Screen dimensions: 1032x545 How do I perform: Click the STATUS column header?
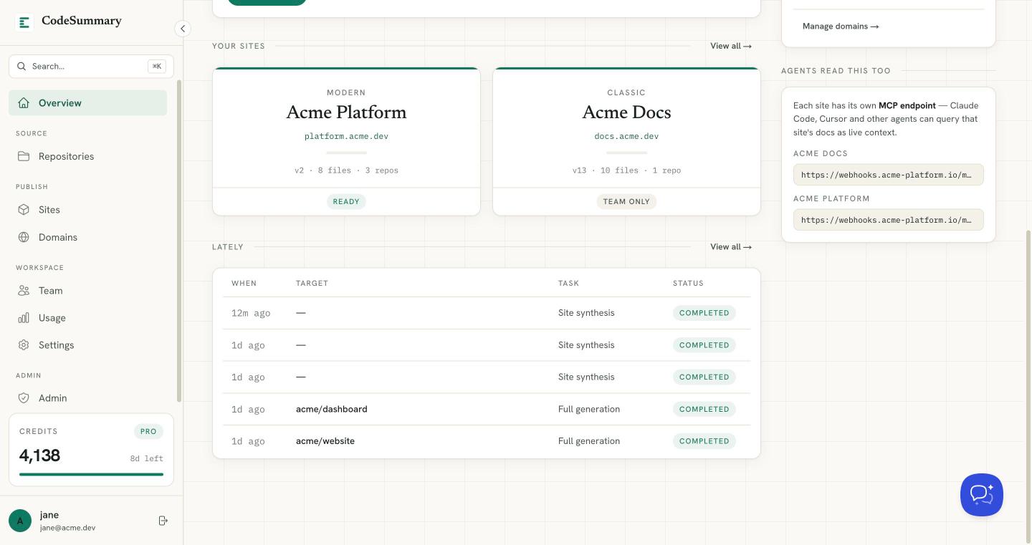[688, 284]
